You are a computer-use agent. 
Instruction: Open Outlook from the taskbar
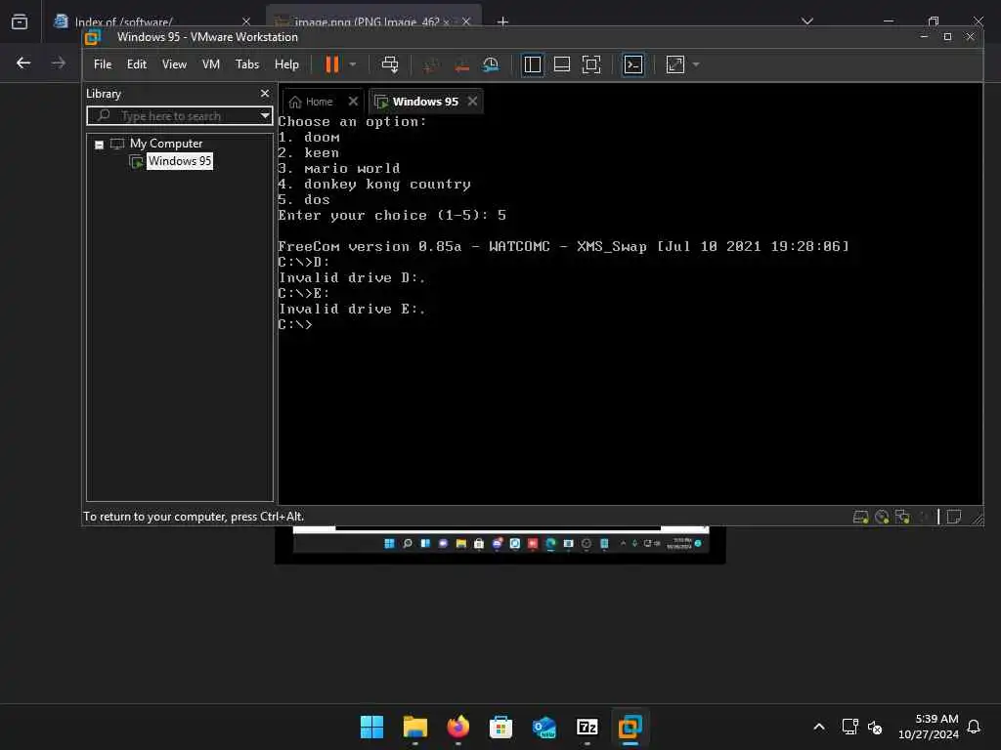pos(544,727)
